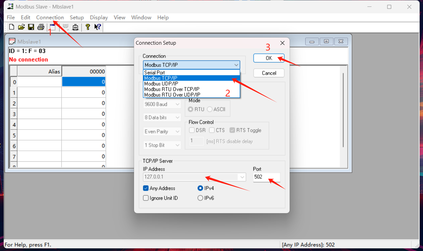
Task: Select the value cell in row 7
Action: 84,157
